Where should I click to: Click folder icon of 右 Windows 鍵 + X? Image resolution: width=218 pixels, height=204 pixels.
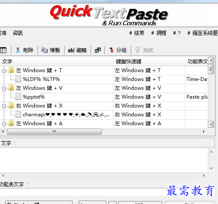coord(11,105)
